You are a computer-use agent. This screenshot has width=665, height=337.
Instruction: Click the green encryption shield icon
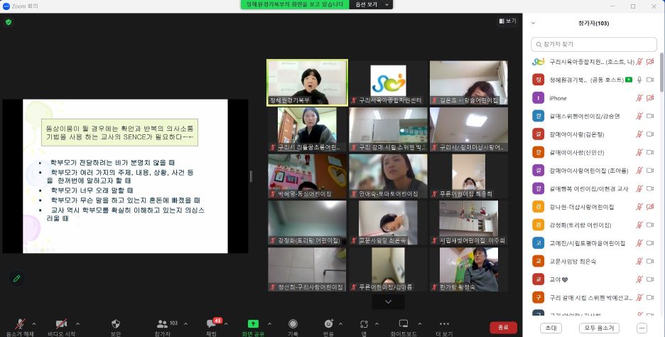9,21
